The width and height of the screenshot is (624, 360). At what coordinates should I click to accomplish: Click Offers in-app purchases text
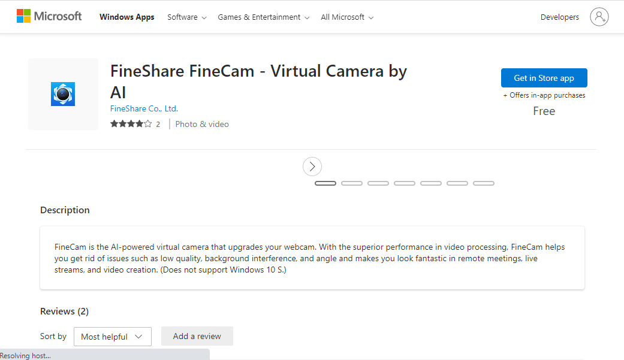click(544, 95)
